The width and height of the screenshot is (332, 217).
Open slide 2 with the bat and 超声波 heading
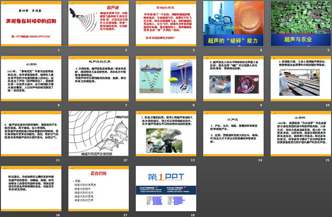99,24
